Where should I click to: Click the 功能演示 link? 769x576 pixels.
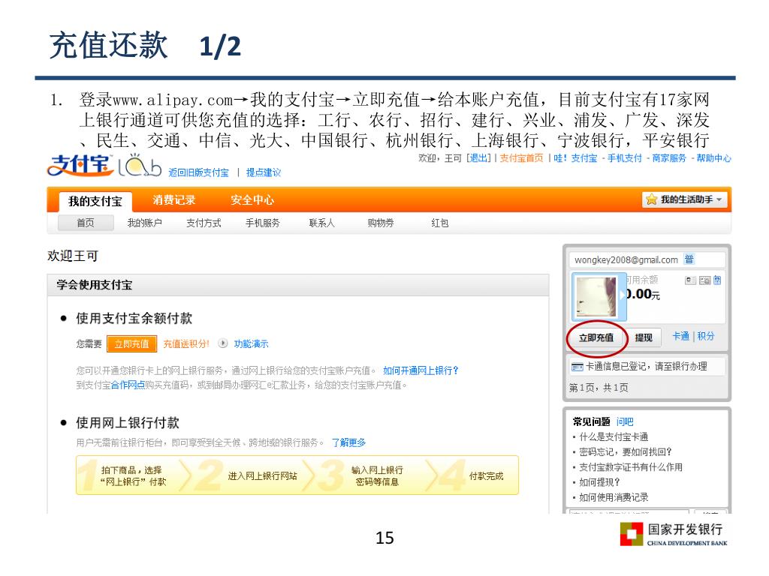[x=251, y=343]
